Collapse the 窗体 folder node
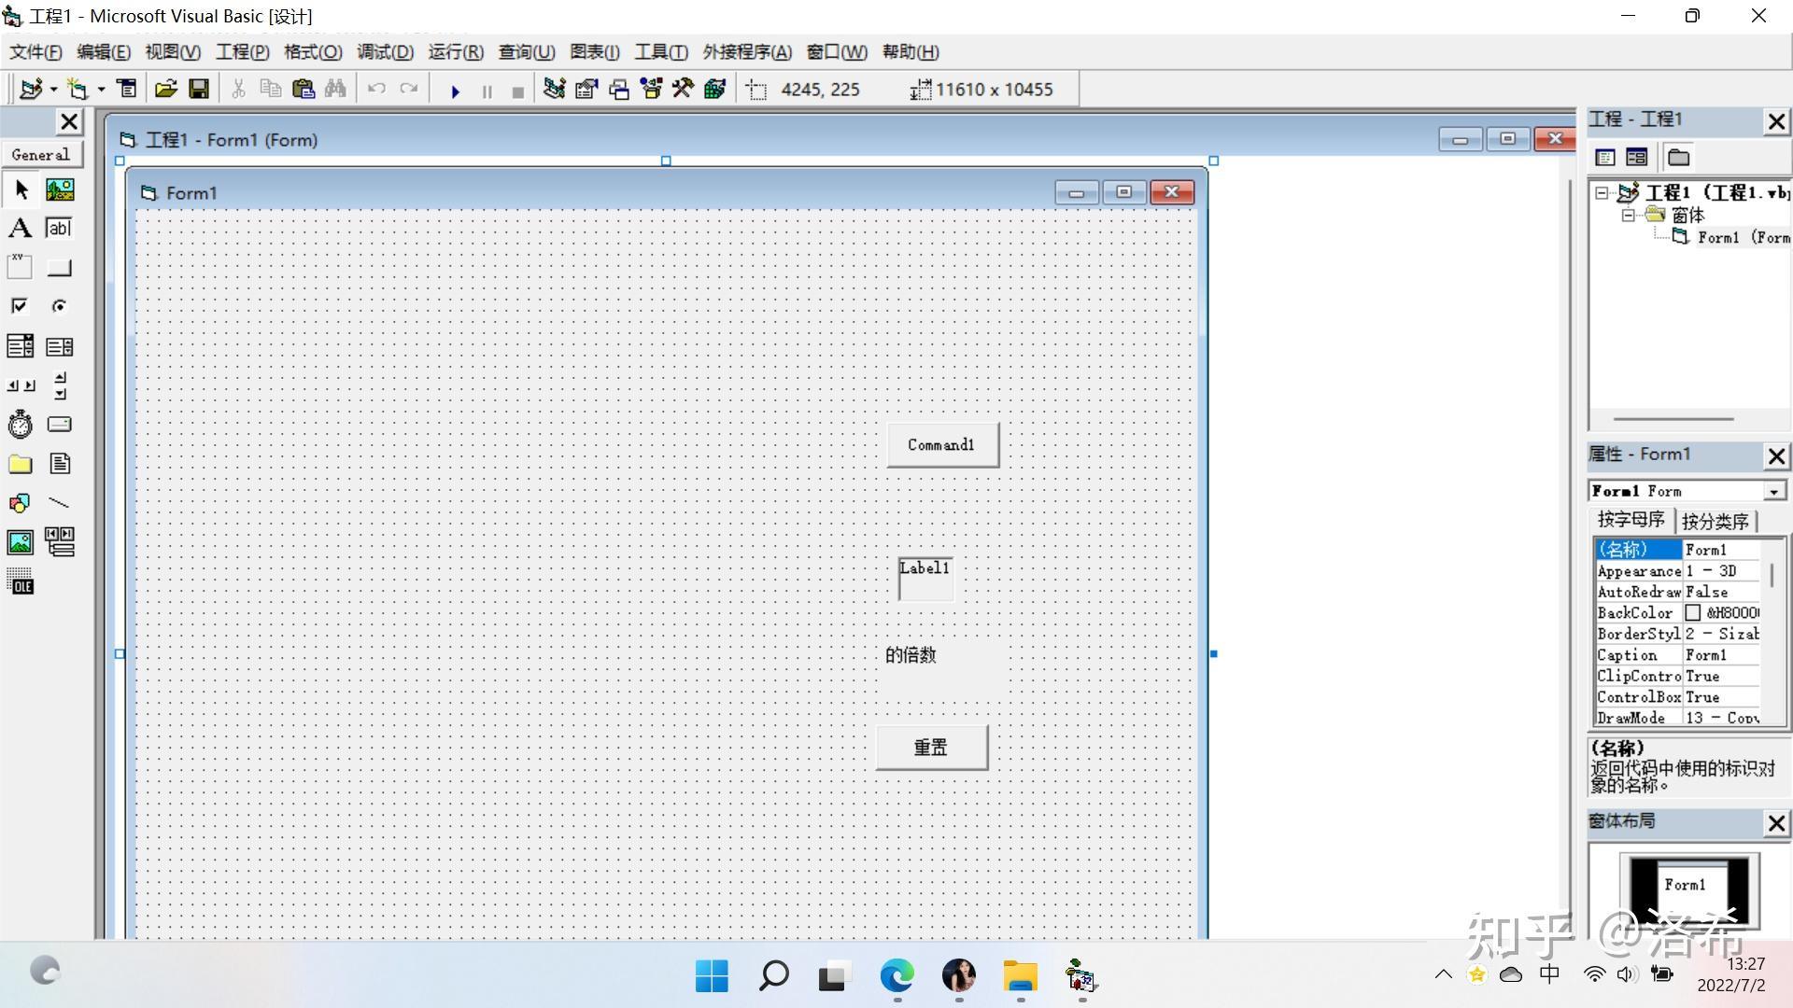Screen dimensions: 1793x1008 pos(1628,216)
